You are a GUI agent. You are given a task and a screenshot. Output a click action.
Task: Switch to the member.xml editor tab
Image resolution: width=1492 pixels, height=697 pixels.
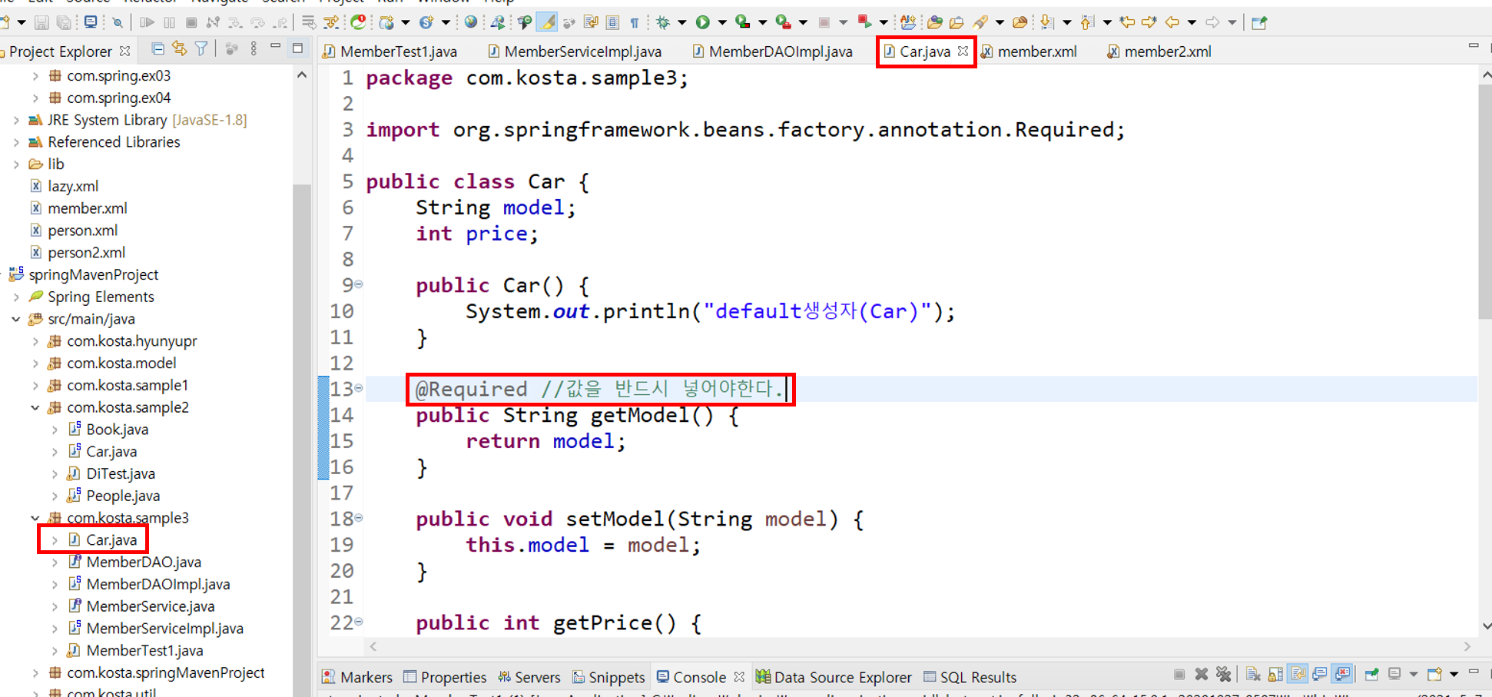(x=1029, y=51)
